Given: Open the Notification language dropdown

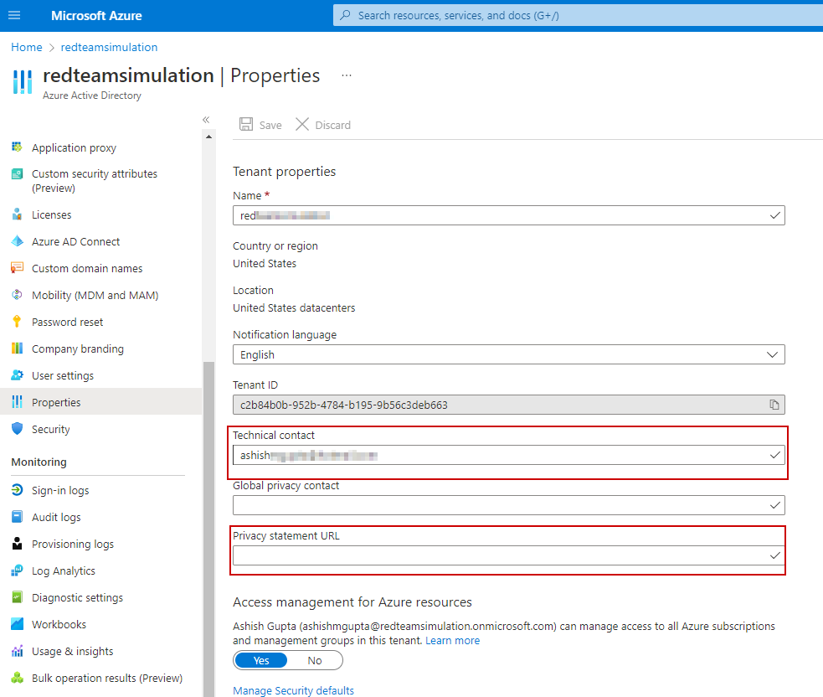Looking at the screenshot, I should (774, 354).
